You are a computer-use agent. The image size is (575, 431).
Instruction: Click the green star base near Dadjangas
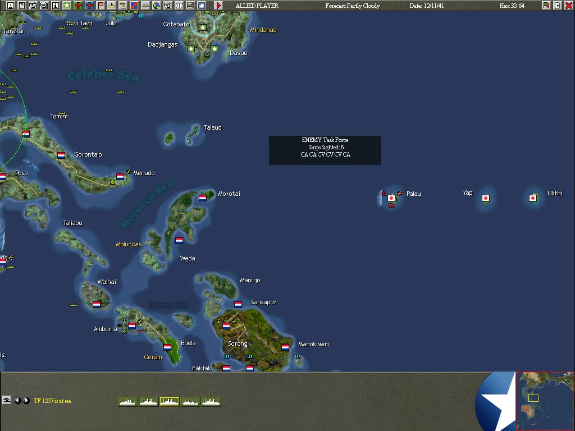point(191,49)
